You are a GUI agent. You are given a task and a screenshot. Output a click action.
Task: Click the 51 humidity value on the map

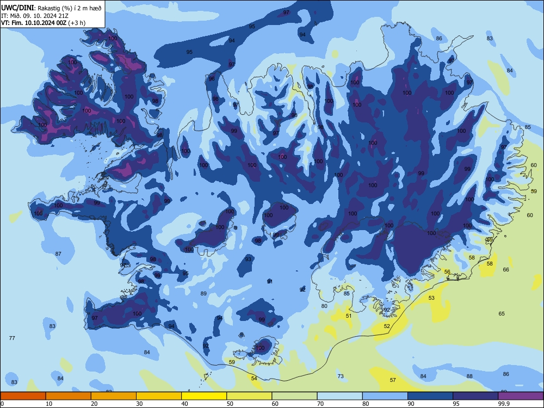pyautogui.click(x=349, y=316)
